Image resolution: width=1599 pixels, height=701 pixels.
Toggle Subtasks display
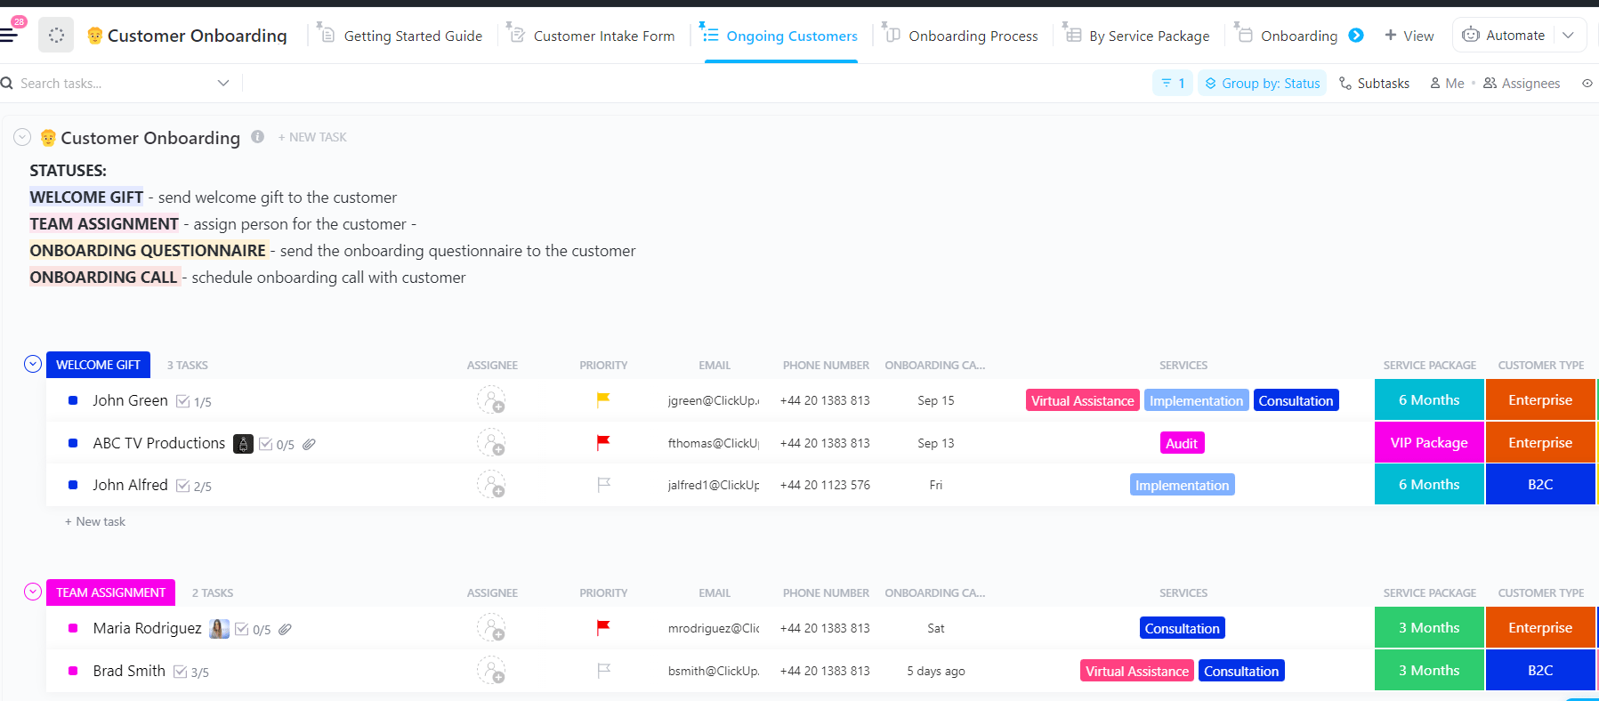(1374, 83)
